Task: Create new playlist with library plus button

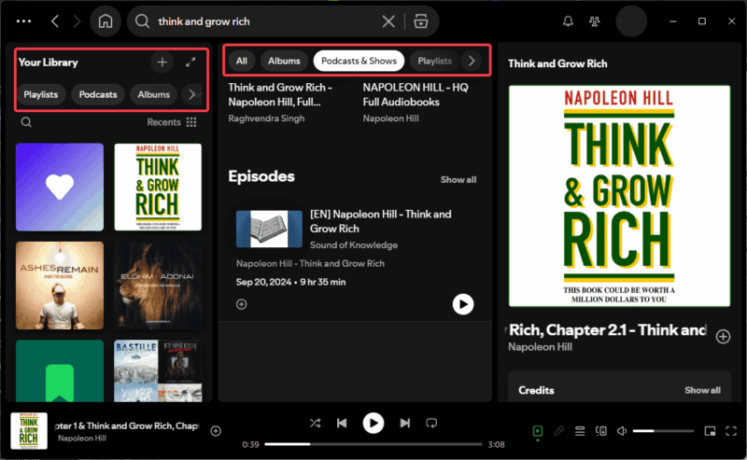Action: [x=162, y=63]
